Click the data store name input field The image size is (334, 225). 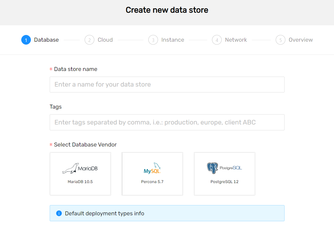(167, 84)
